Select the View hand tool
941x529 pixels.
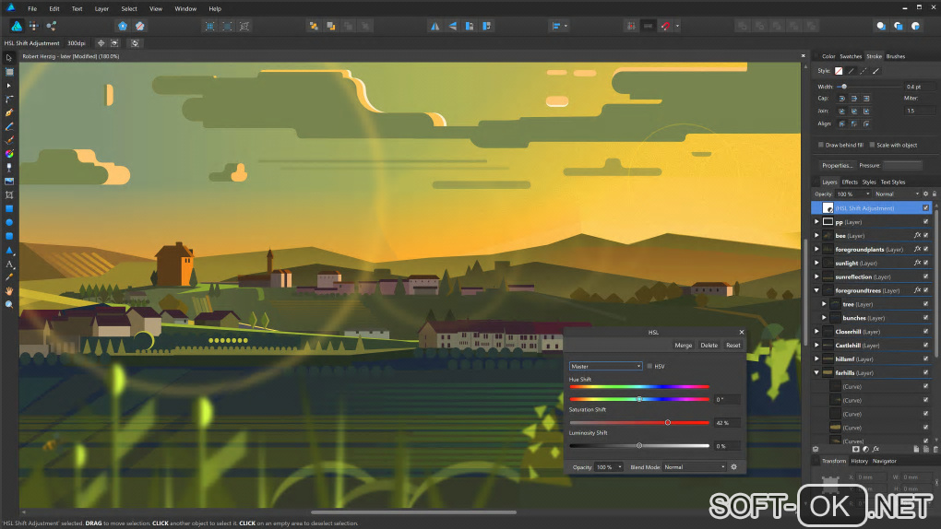click(9, 291)
